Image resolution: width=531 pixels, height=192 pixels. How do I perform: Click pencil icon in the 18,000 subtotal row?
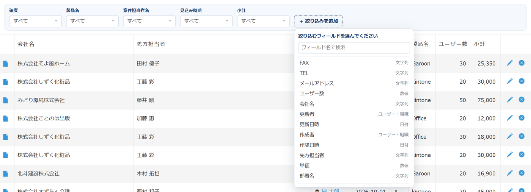510,136
